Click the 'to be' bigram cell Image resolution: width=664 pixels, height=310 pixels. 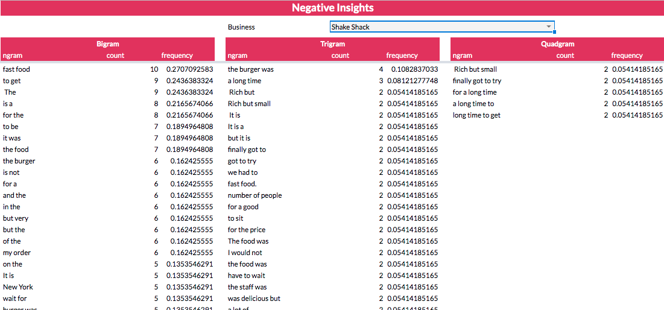pos(11,127)
